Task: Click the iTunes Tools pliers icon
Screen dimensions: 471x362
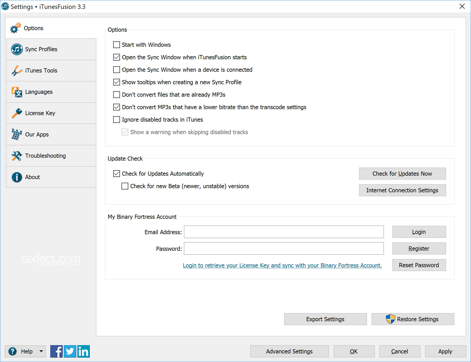Action: tap(17, 70)
